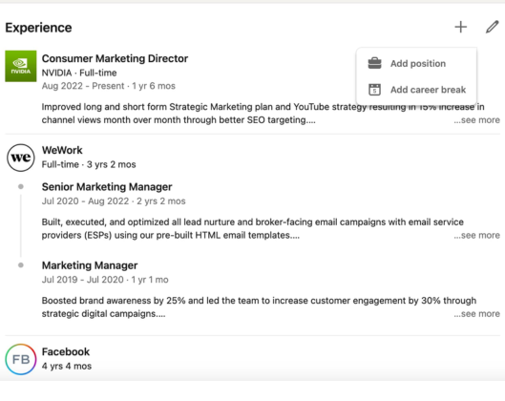Open the WeWork company logo
This screenshot has width=505, height=401.
click(21, 158)
